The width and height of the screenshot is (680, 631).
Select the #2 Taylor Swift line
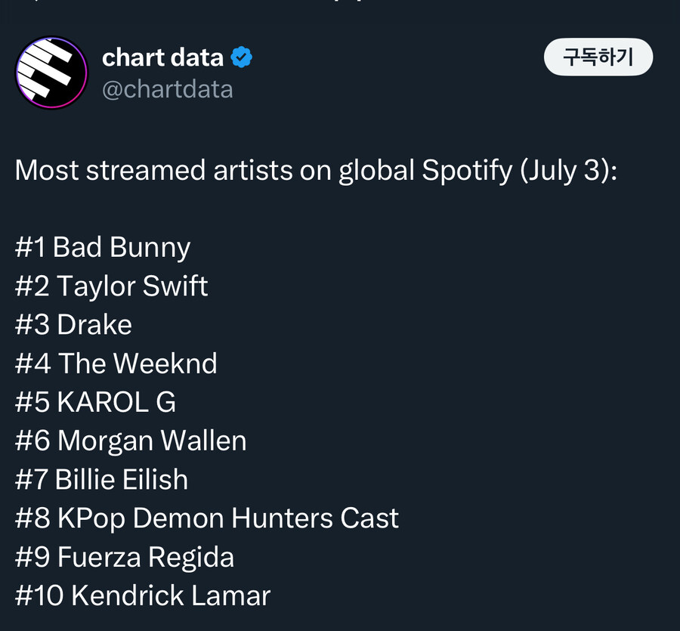(x=112, y=286)
